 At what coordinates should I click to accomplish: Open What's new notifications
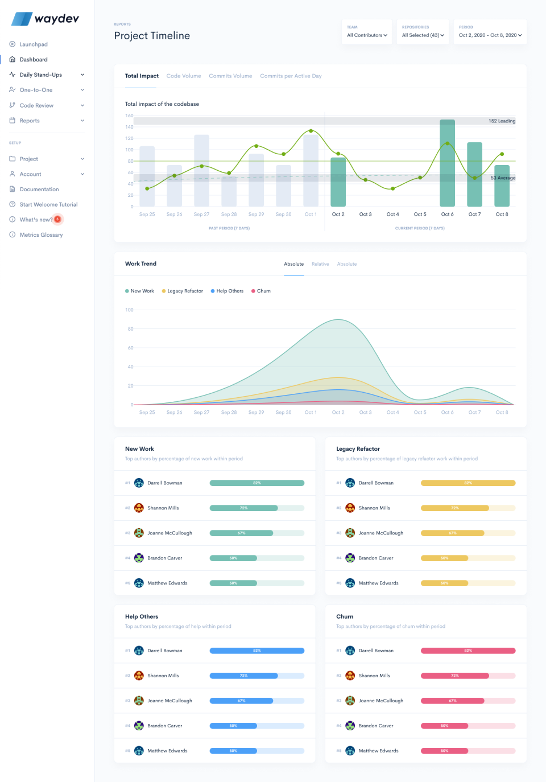point(36,219)
